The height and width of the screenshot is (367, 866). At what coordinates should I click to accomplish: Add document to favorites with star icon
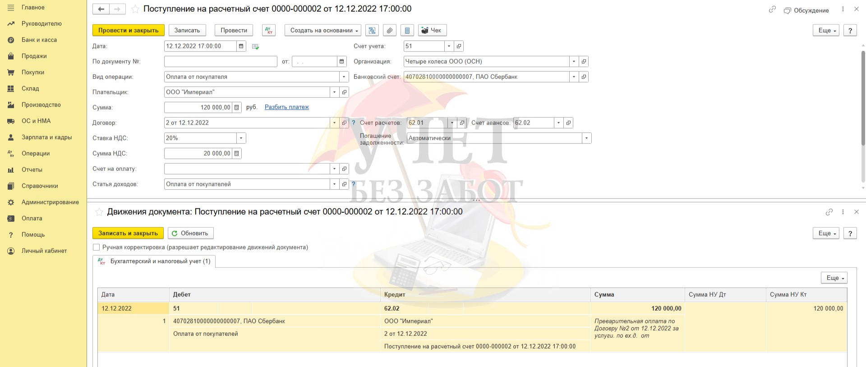click(135, 9)
